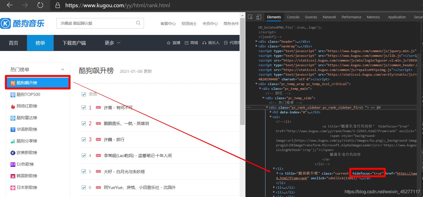Open the Performance tab
The image size is (423, 197).
point(351,17)
